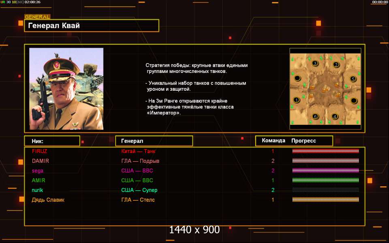Click the FIRUZ red loading progress bar
Image resolution: width=389 pixels, height=243 pixels.
325,151
